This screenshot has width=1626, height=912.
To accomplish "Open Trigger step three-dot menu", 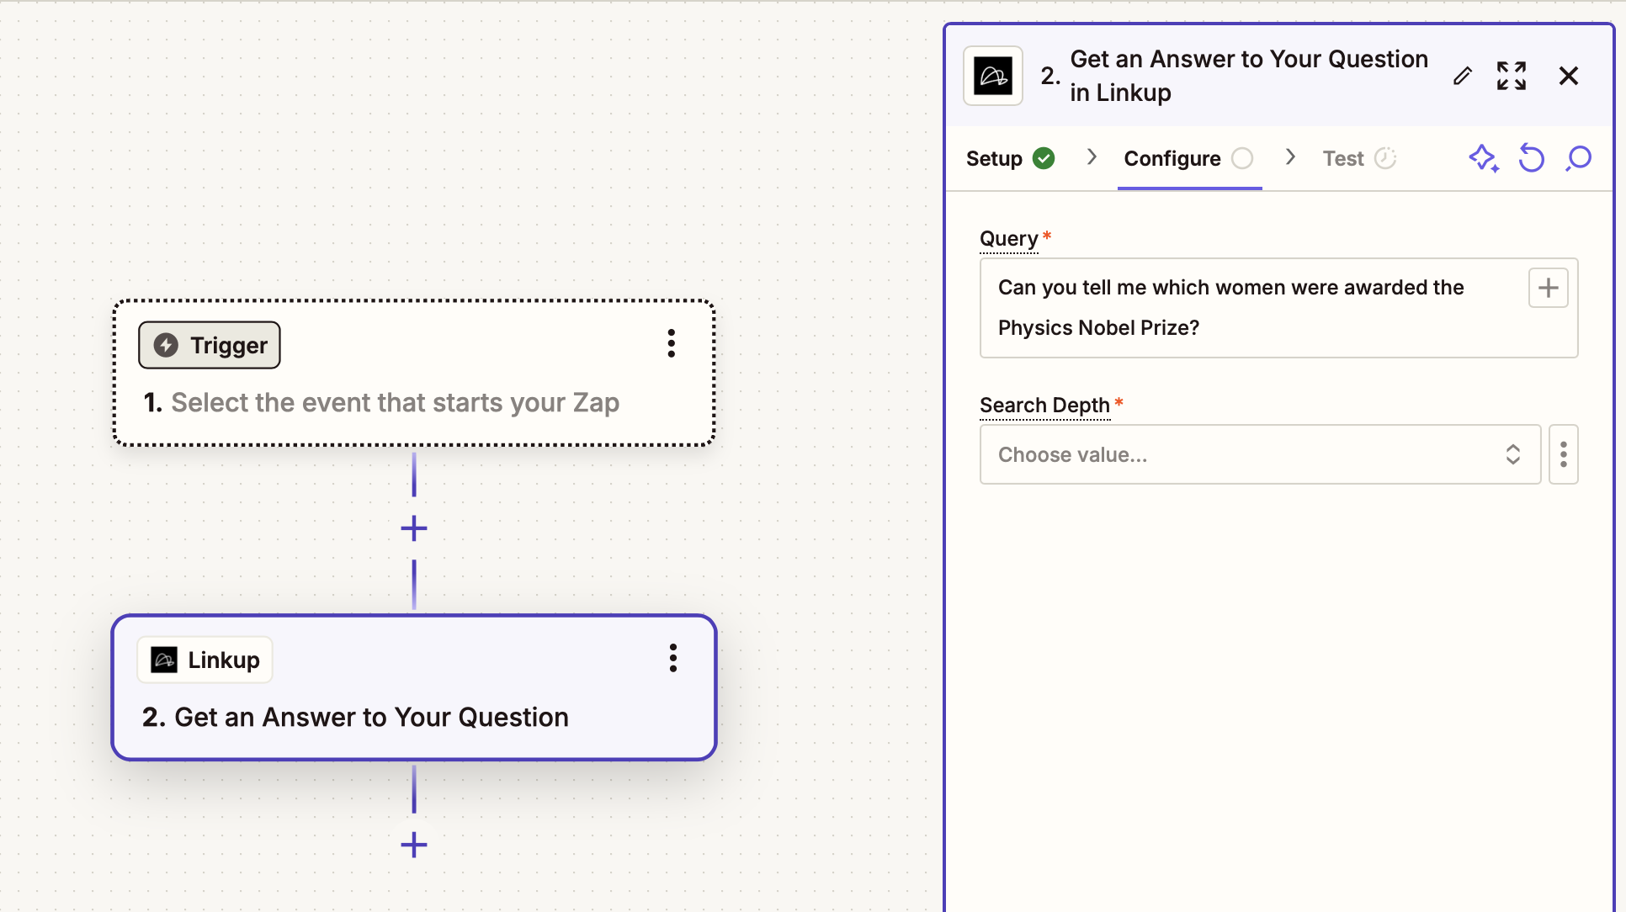I will pyautogui.click(x=671, y=343).
